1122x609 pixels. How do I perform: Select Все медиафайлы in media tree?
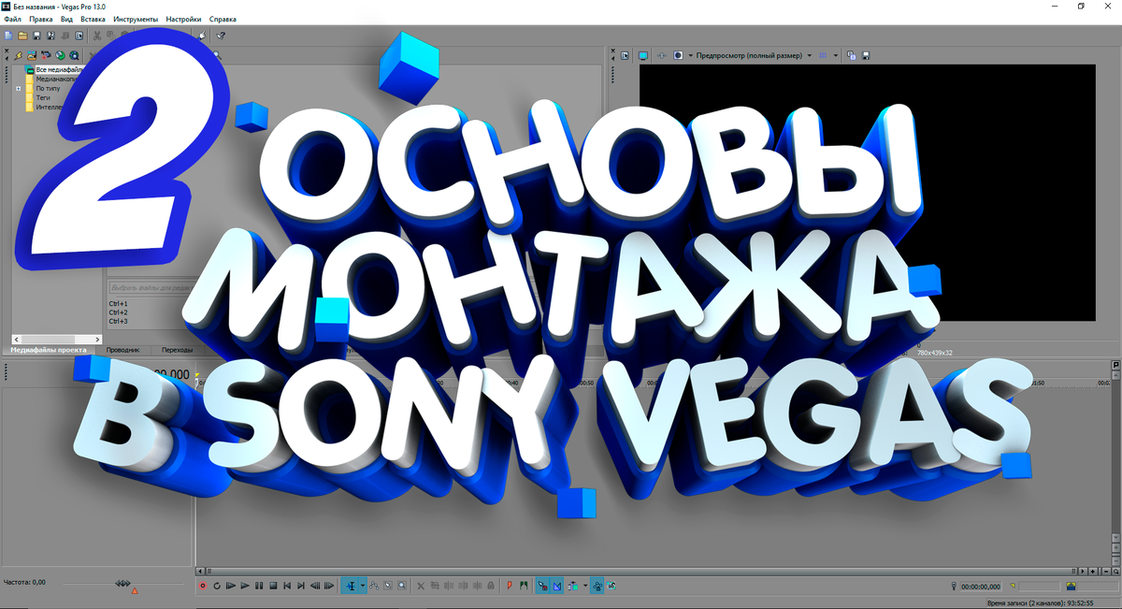coord(57,69)
